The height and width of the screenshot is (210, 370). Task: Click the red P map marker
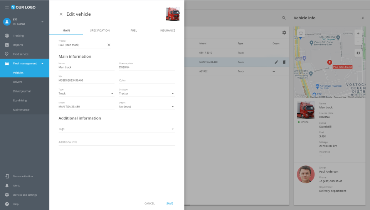(330, 62)
